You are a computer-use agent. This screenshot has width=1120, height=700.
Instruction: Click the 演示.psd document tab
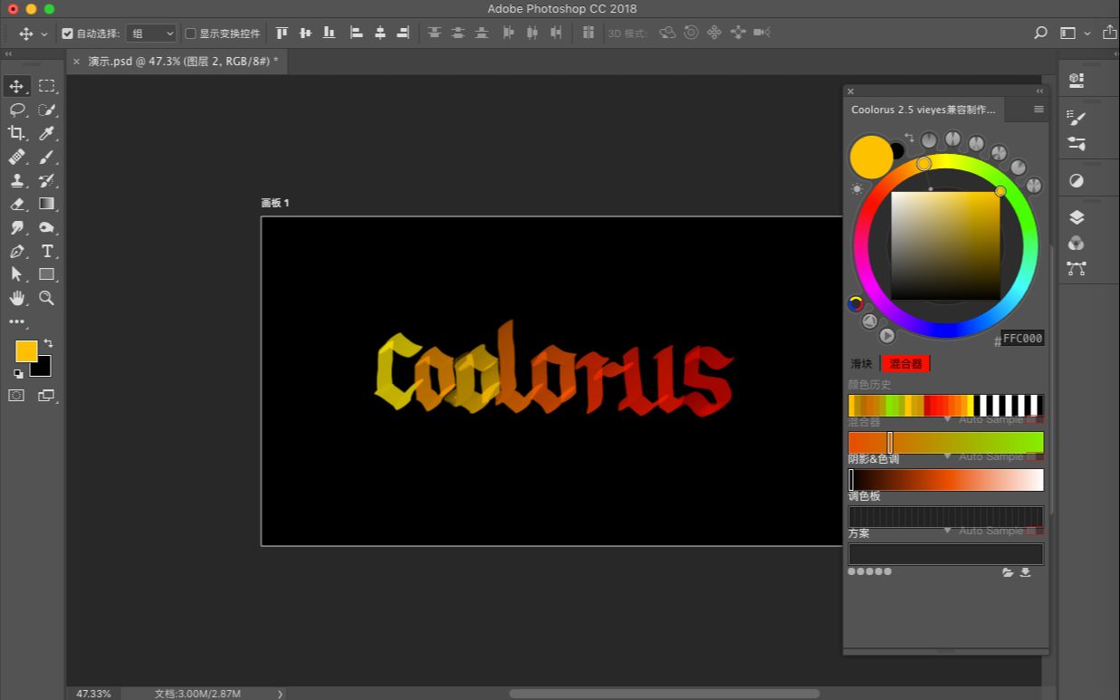click(181, 62)
